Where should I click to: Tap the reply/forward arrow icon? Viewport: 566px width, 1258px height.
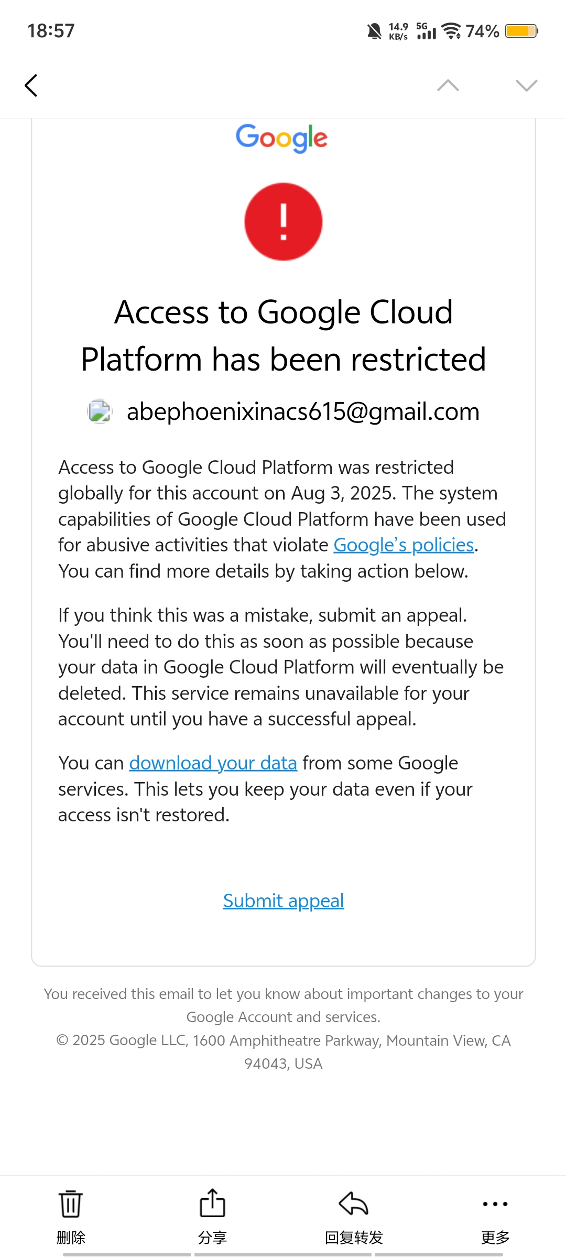354,1203
